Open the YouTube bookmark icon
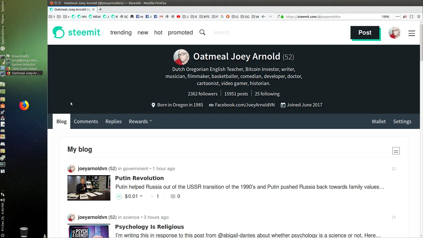Viewport: 423px width, 238px height. click(x=178, y=17)
